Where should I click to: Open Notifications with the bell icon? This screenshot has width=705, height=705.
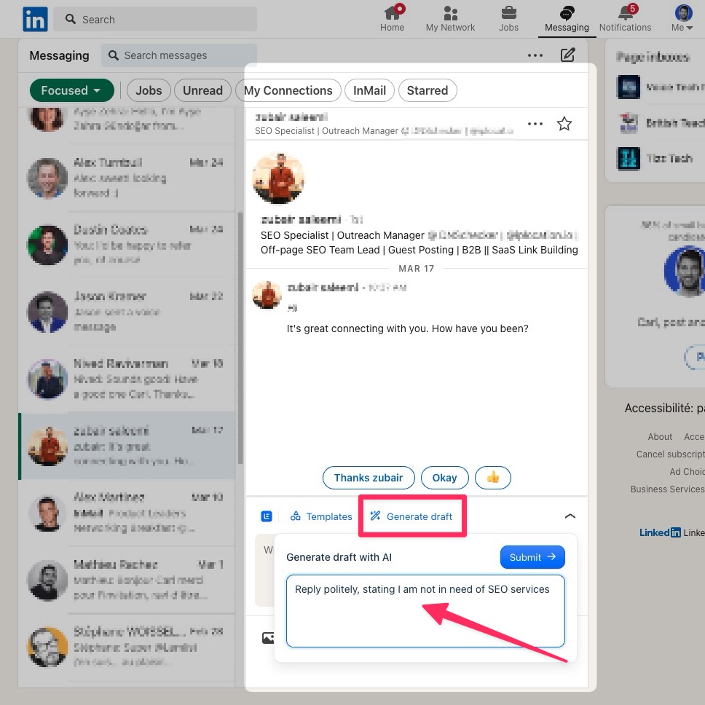[625, 18]
